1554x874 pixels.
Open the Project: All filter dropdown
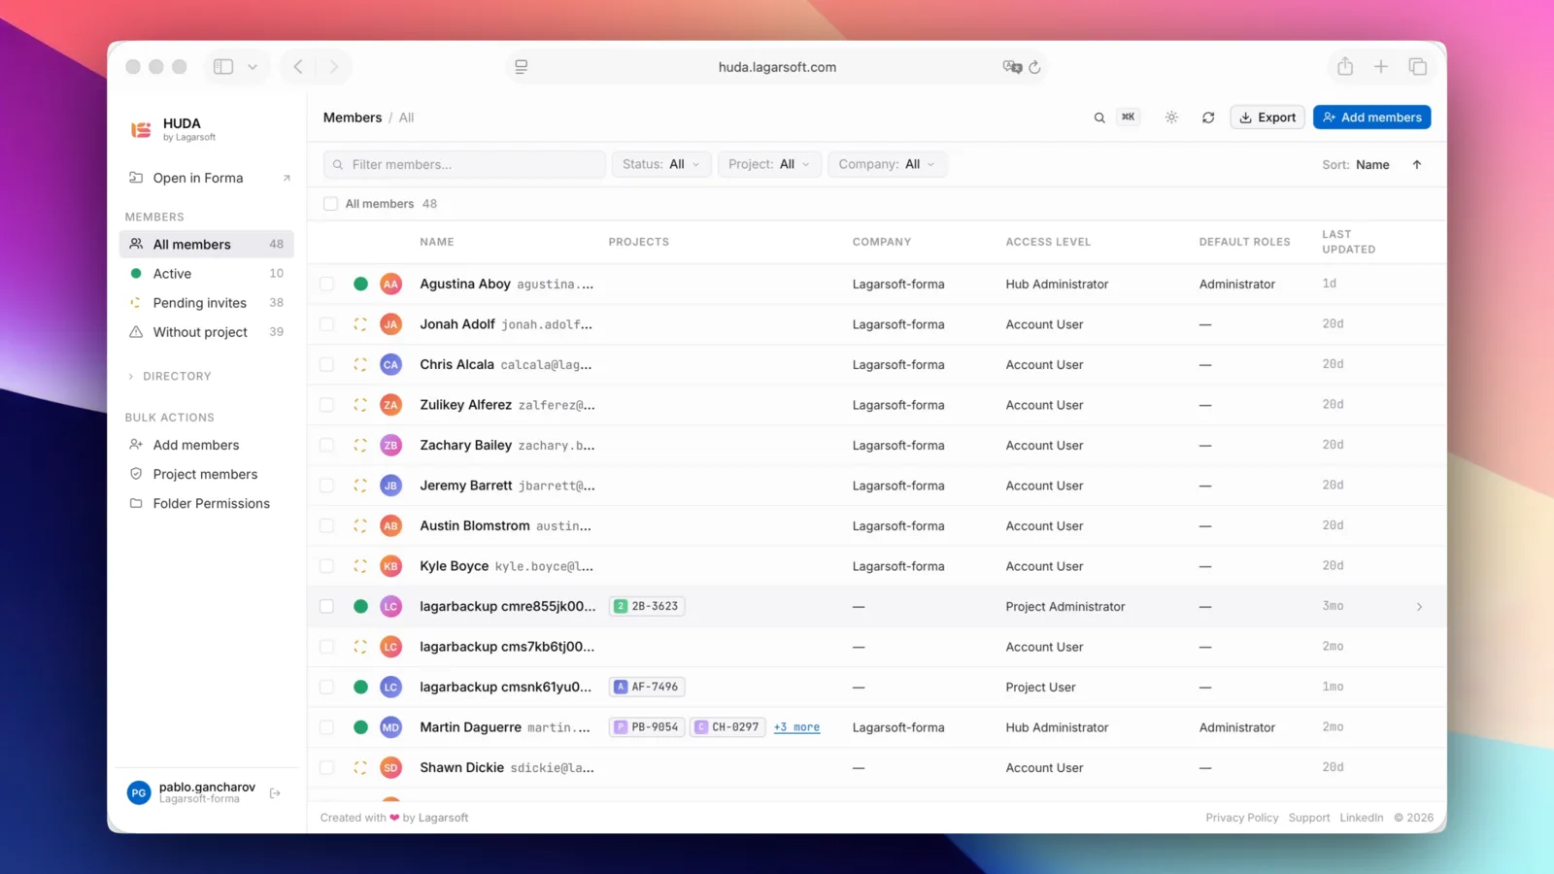pos(769,165)
